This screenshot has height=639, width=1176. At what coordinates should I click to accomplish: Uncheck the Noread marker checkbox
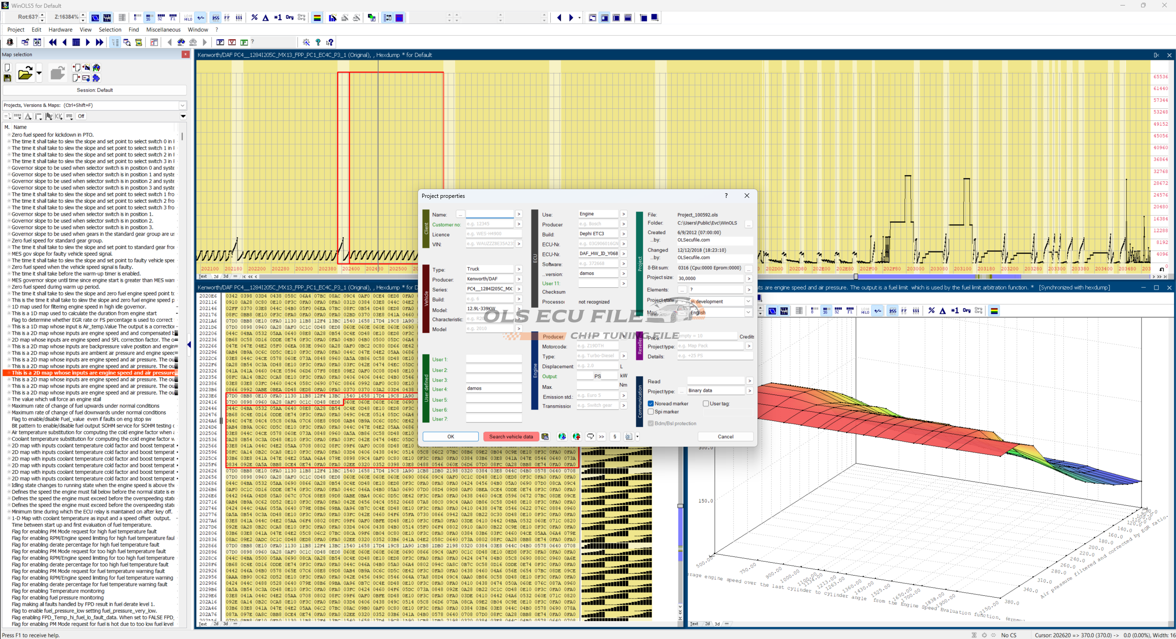[x=651, y=404]
